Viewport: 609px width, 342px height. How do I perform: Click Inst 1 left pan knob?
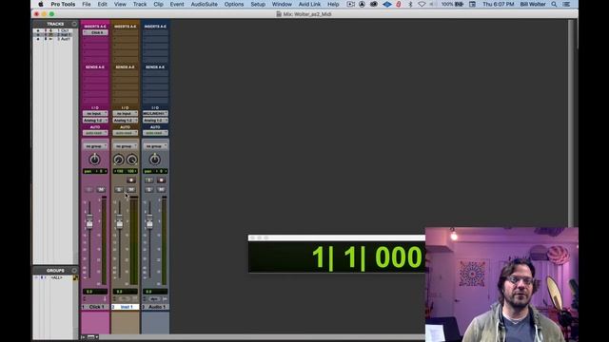118,160
